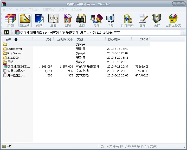The height and width of the screenshot is (150, 187).
Task: Expand the archive path dropdown arrow
Action: (x=182, y=32)
